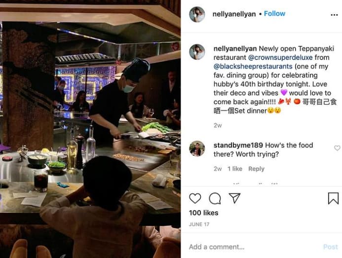This screenshot has height=258, width=342.
Task: Submit comment with Post button
Action: 331,247
